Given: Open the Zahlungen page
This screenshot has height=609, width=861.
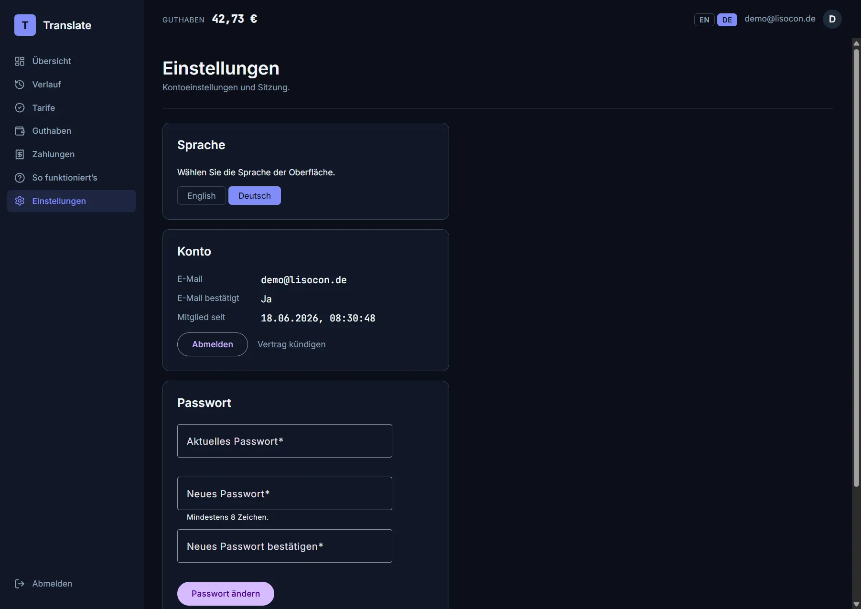Looking at the screenshot, I should [72, 154].
